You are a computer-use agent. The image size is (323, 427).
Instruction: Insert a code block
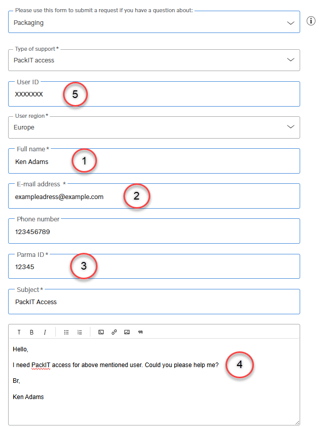(101, 332)
